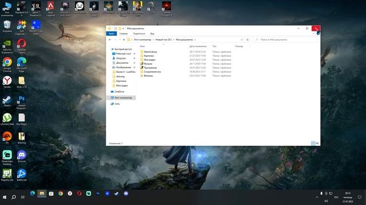Image resolution: width=366 pixels, height=205 pixels.
Task: Select the SteamLibrary folder row
Action: click(185, 52)
